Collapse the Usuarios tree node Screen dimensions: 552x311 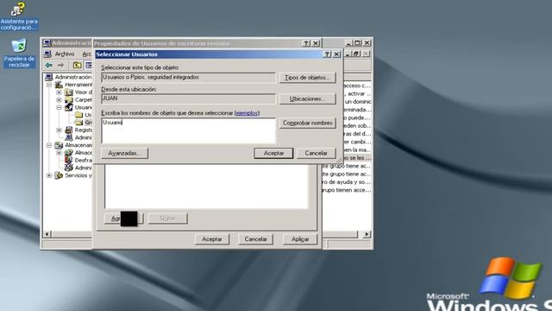tap(59, 107)
